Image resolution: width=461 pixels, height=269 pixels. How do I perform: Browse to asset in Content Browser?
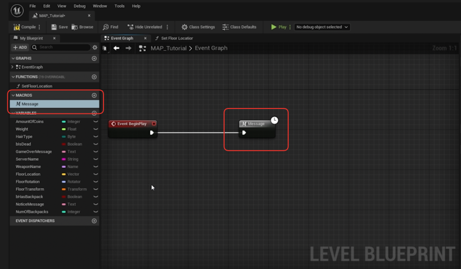click(82, 27)
